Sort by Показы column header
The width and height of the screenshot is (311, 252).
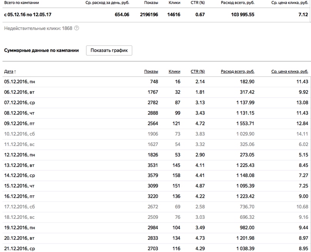coord(151,71)
